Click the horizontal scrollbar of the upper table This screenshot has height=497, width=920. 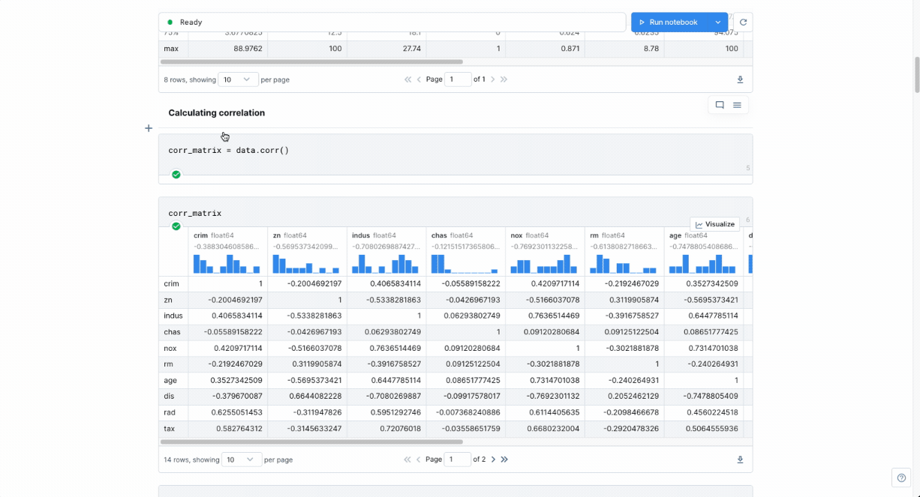(x=311, y=62)
